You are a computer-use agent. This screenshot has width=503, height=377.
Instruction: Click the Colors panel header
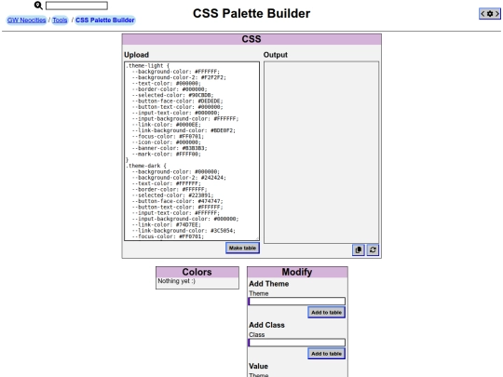coord(197,272)
